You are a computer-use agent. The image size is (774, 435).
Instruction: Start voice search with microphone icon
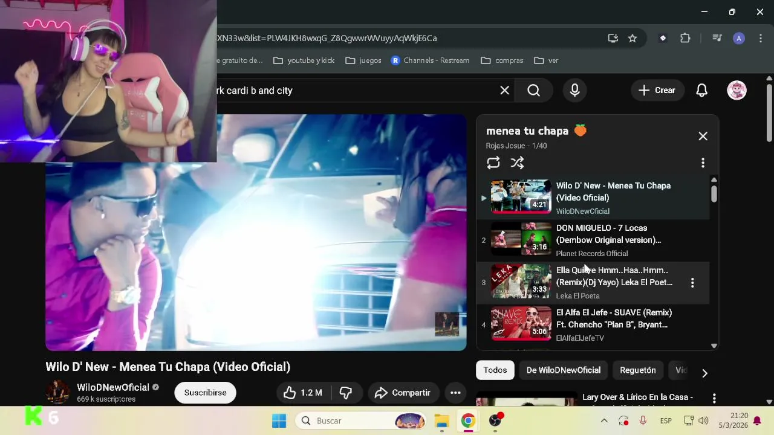[574, 91]
